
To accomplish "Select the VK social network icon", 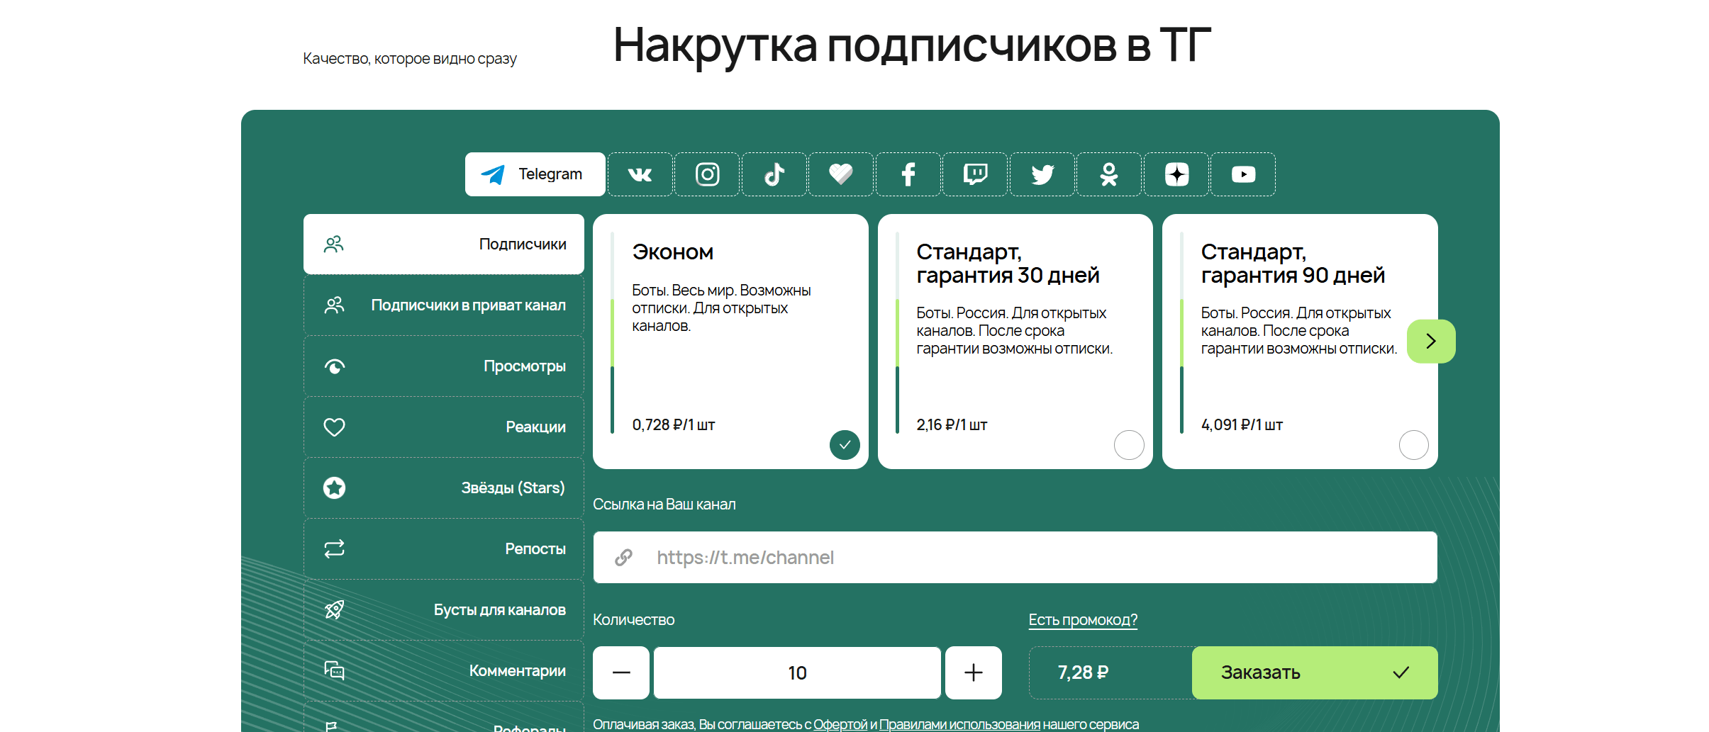I will point(640,174).
